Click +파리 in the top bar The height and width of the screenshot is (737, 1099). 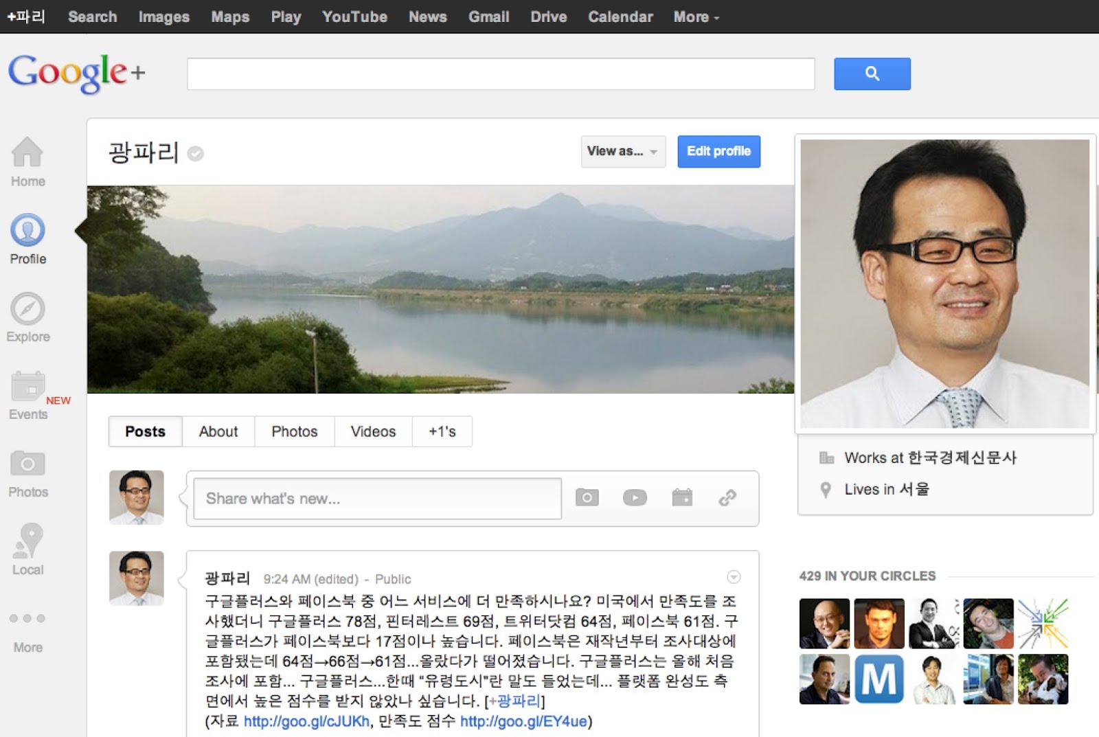coord(26,16)
